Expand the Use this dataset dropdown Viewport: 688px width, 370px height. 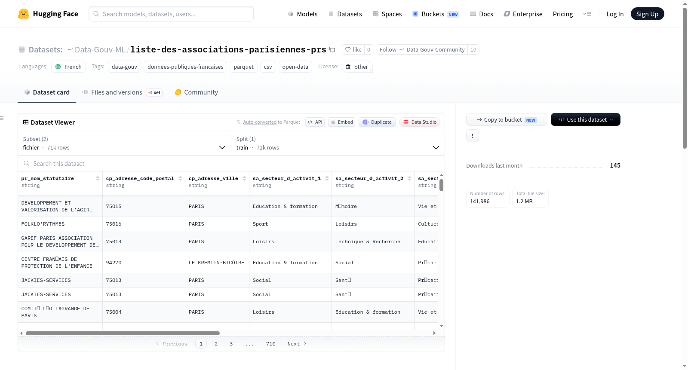pos(586,119)
